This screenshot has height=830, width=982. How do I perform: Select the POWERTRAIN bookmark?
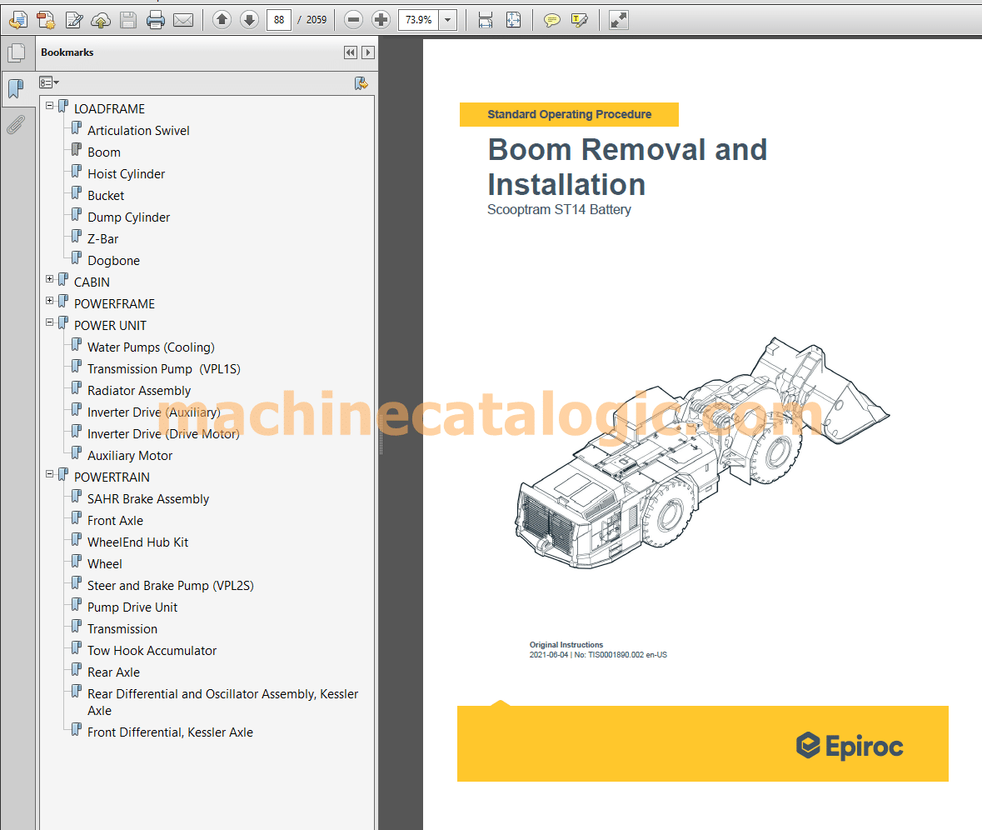click(112, 477)
